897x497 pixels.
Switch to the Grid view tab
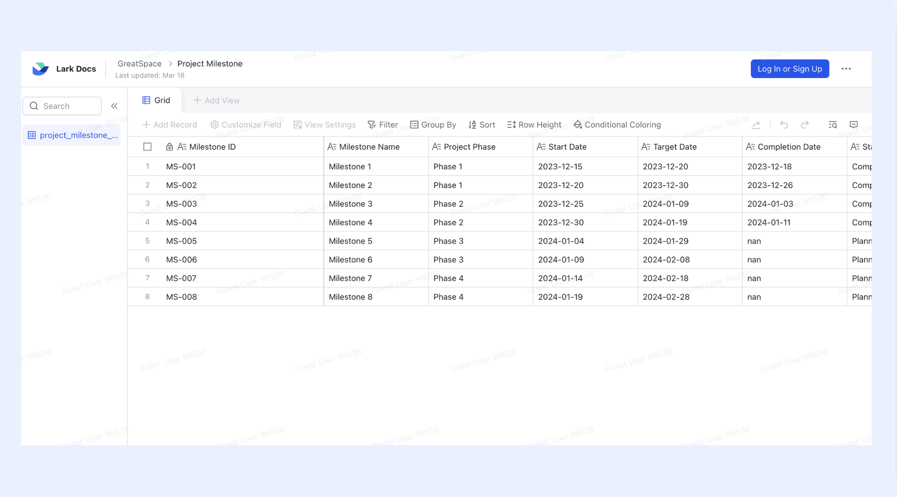pos(156,100)
